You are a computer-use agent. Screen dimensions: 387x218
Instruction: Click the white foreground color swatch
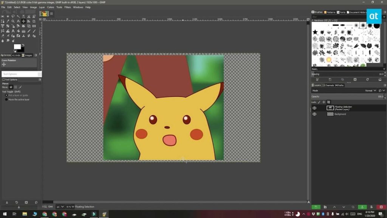[17, 47]
